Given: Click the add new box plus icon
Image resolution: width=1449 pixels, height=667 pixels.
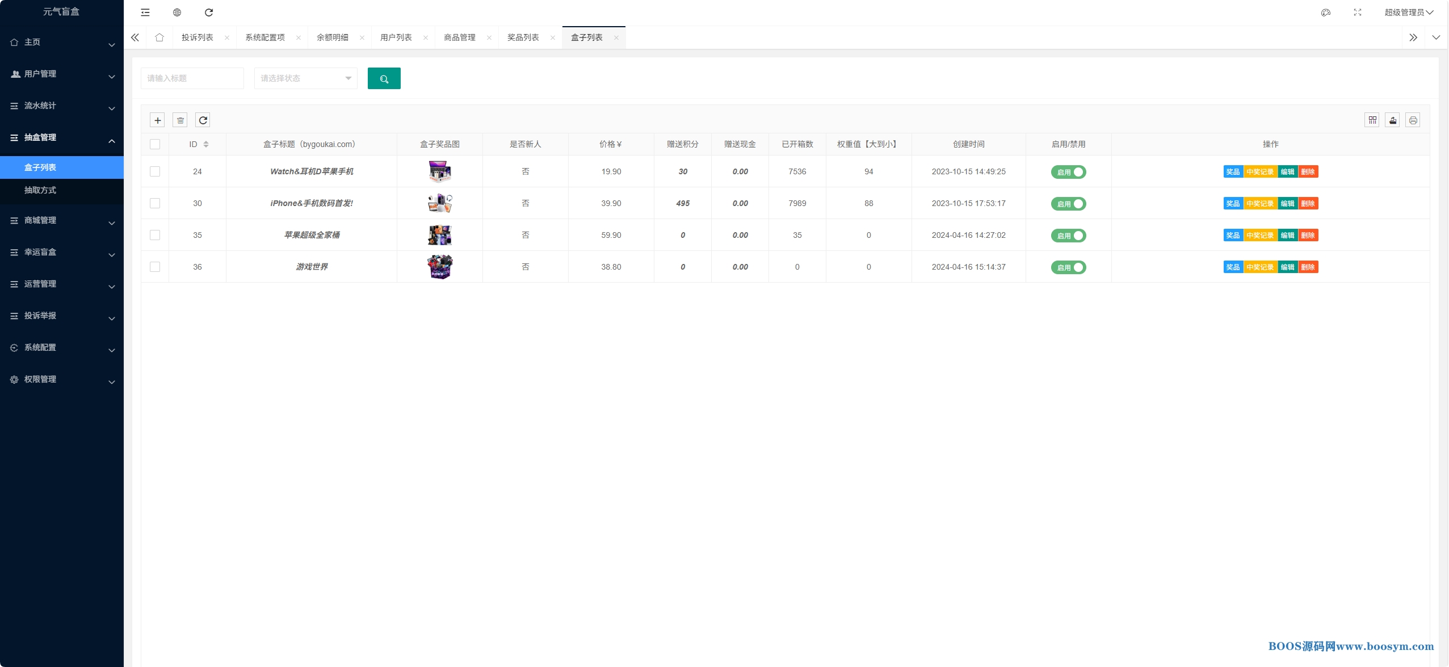Looking at the screenshot, I should (x=158, y=120).
